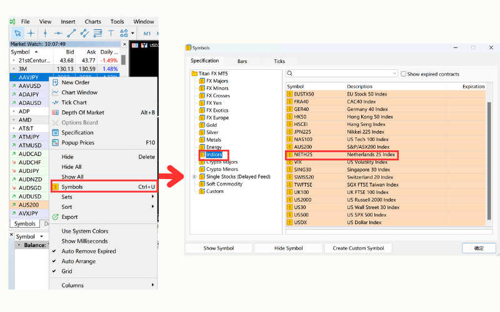Enable Show expired contracts checkbox
Image resolution: width=500 pixels, height=312 pixels.
pyautogui.click(x=404, y=74)
